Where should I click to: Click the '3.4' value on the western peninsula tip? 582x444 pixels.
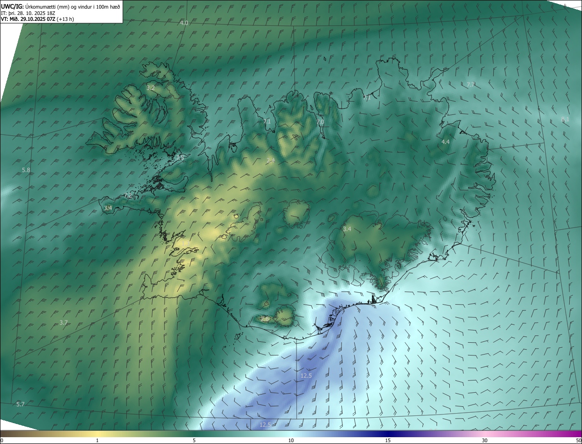108,208
